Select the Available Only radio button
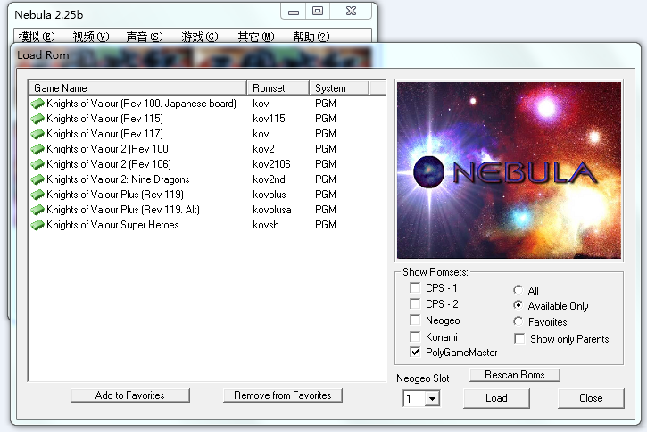The width and height of the screenshot is (647, 432). (x=518, y=305)
